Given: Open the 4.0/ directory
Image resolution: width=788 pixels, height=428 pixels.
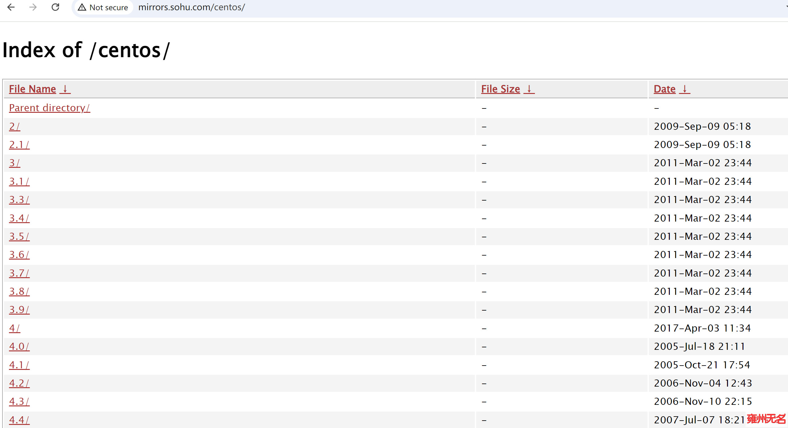Looking at the screenshot, I should point(19,346).
